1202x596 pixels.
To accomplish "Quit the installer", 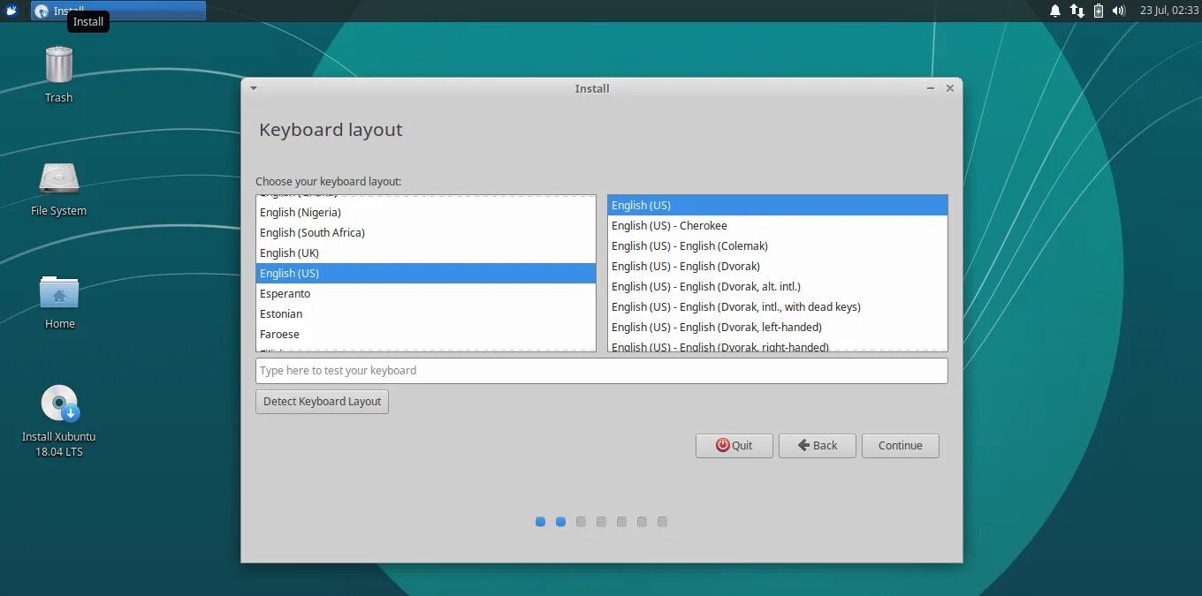I will tap(734, 445).
